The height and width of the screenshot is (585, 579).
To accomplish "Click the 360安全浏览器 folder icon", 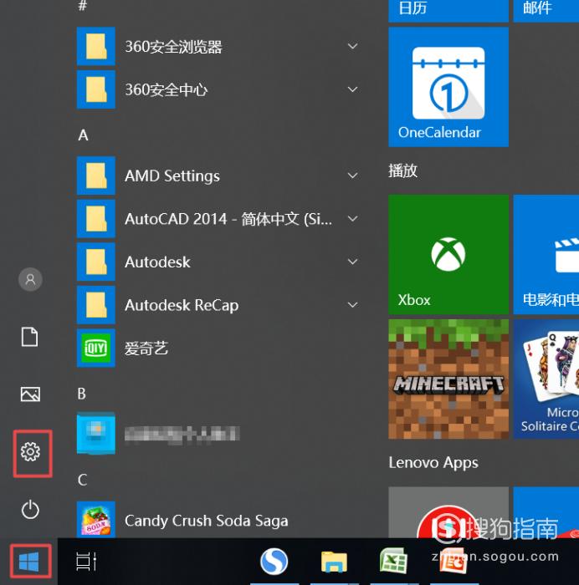I will point(96,46).
